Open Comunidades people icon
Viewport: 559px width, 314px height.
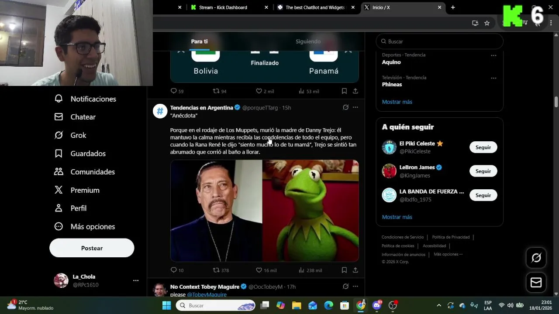[x=59, y=172]
